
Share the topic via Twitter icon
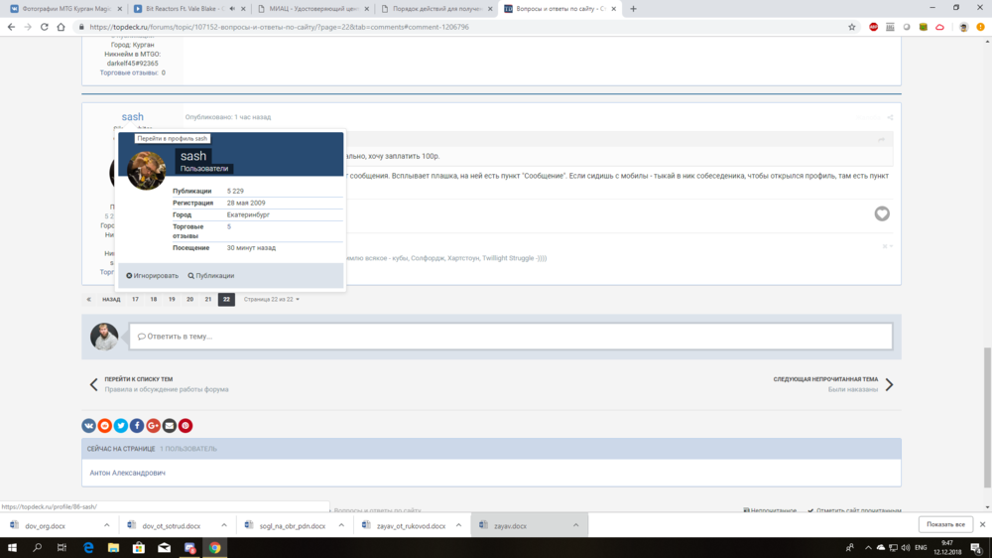click(121, 426)
